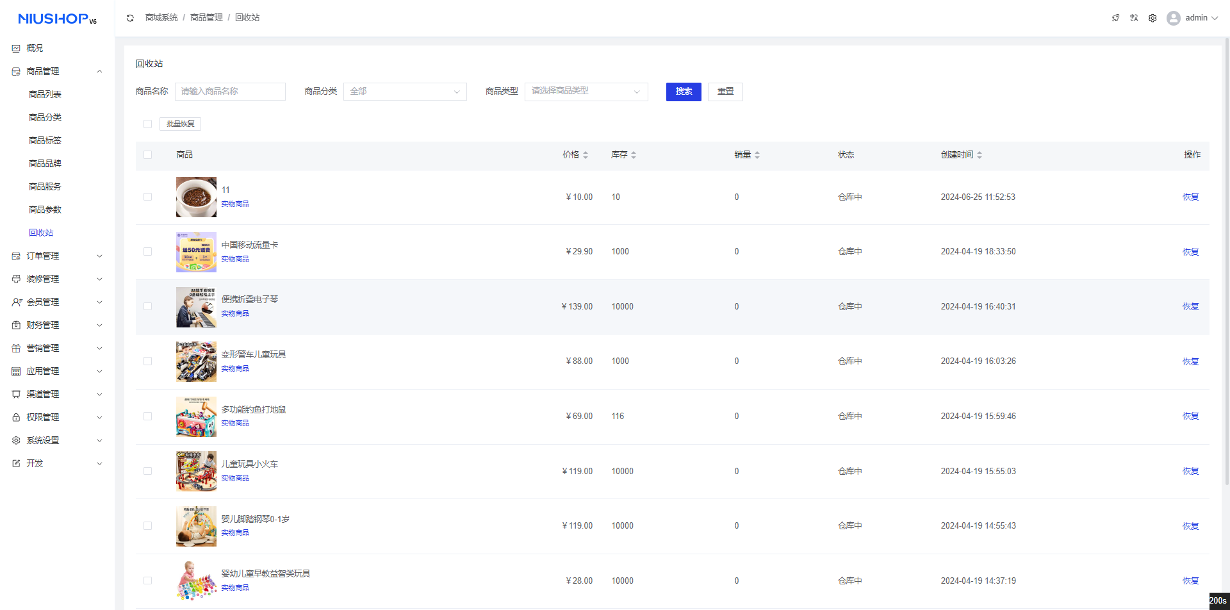Click the admin user avatar
The height and width of the screenshot is (610, 1230).
[1173, 18]
